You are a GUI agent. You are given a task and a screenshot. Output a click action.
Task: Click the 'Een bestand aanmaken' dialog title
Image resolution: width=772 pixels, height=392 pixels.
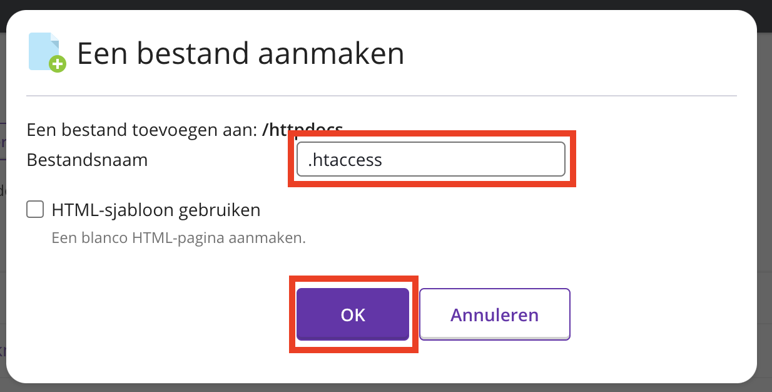click(x=240, y=54)
